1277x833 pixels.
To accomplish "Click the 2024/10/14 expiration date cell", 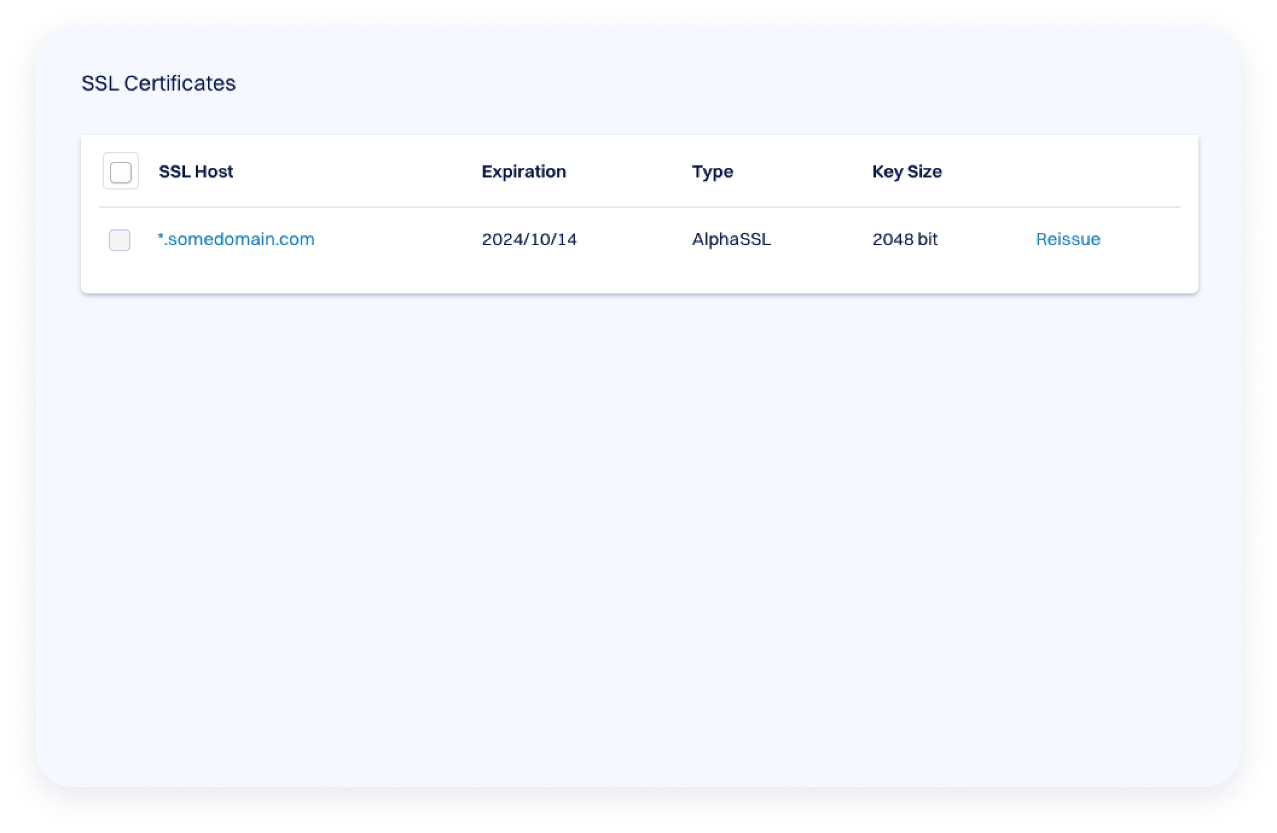I will pyautogui.click(x=529, y=239).
